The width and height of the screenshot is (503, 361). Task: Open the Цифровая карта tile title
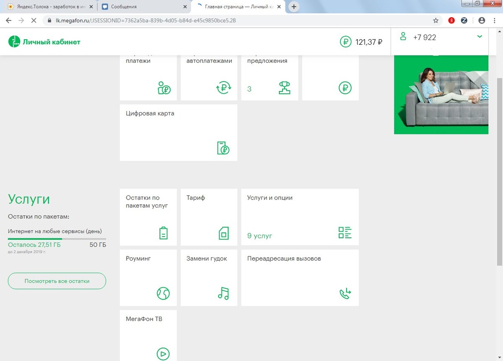point(150,113)
